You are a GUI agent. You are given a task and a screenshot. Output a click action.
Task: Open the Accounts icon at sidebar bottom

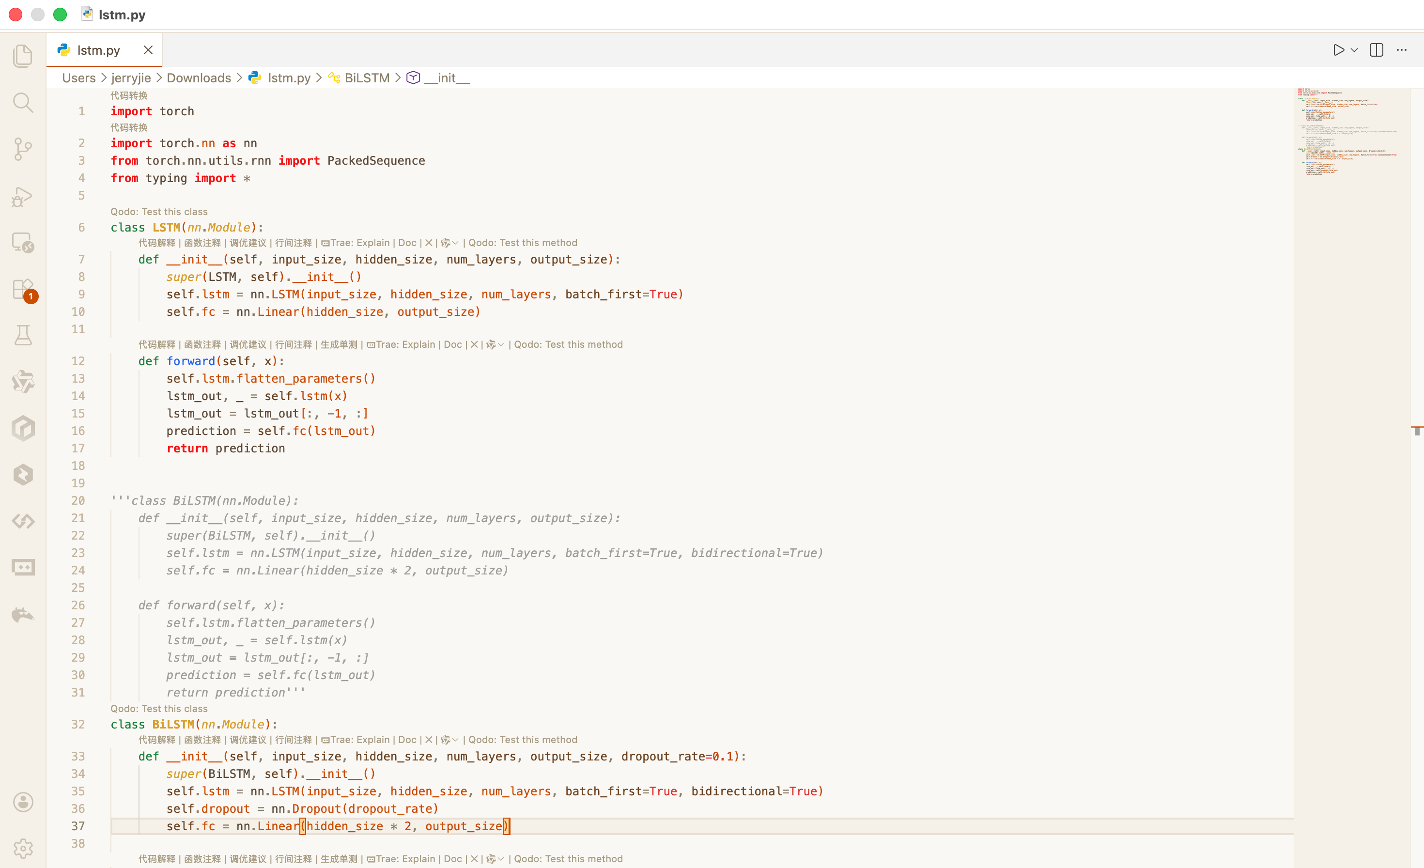pyautogui.click(x=23, y=802)
